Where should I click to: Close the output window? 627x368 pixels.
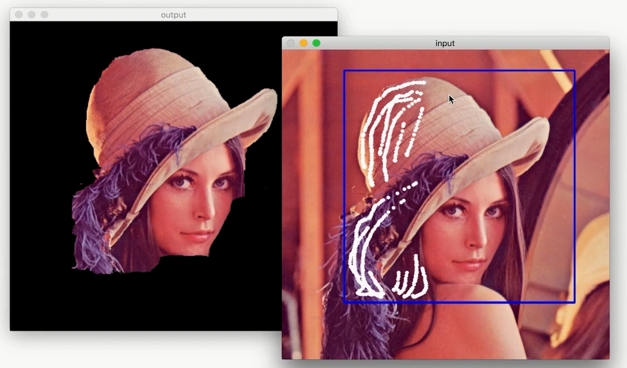(x=19, y=15)
